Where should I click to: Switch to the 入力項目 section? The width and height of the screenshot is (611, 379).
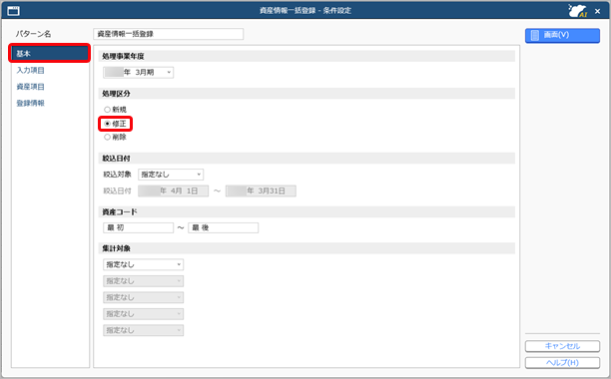[x=30, y=71]
